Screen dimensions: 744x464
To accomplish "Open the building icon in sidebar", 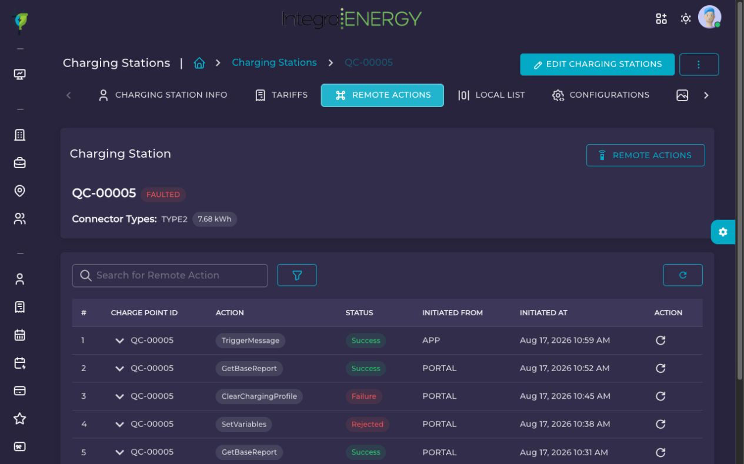I will (20, 135).
